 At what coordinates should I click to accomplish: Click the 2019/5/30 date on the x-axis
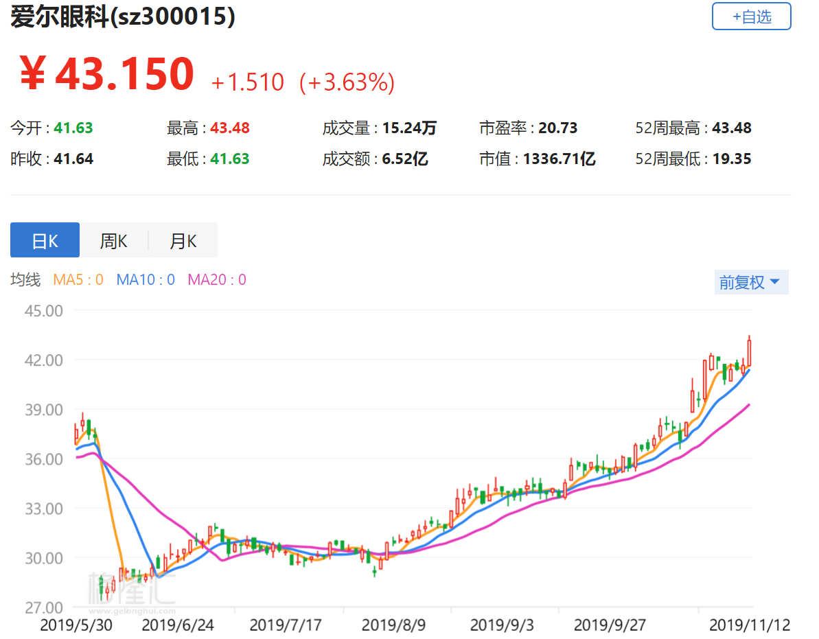pyautogui.click(x=76, y=625)
